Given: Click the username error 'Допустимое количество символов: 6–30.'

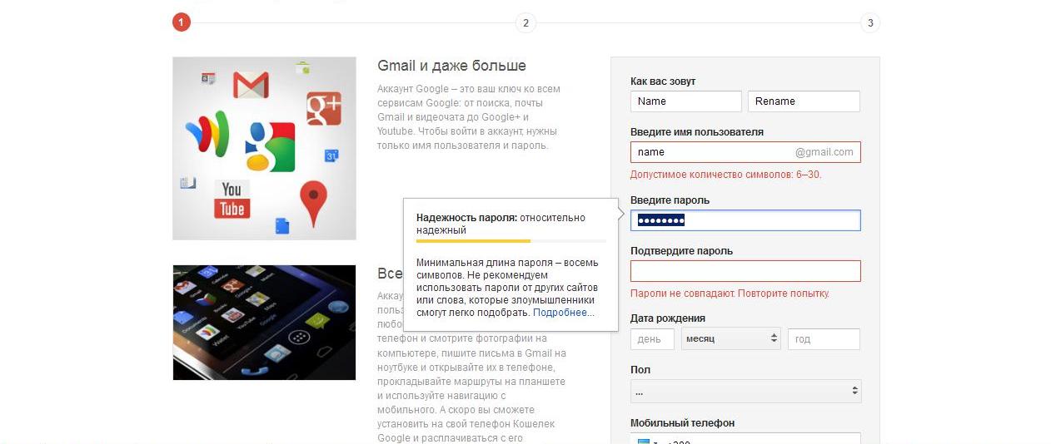Looking at the screenshot, I should point(725,175).
